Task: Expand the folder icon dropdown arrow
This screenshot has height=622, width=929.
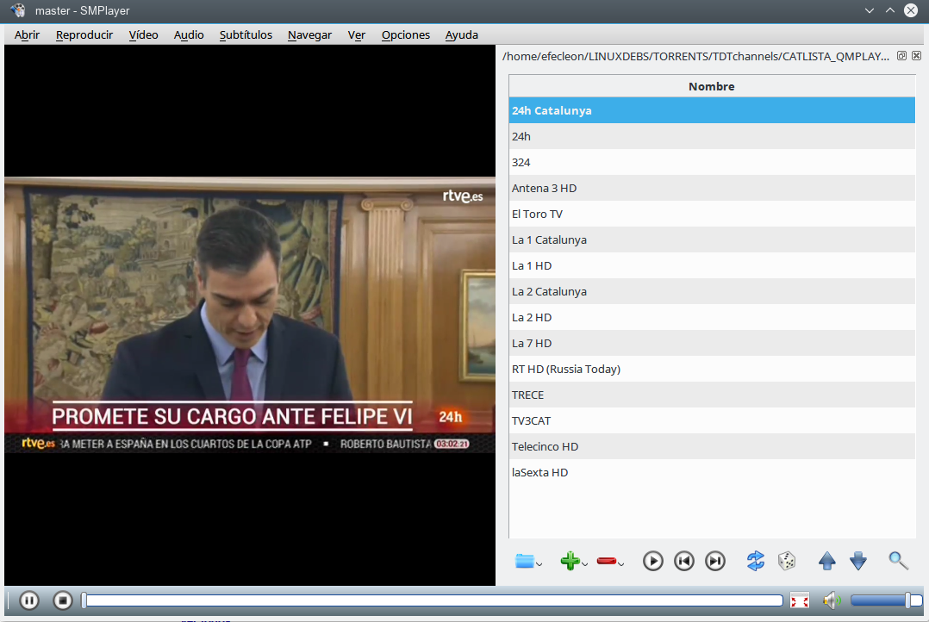Action: click(539, 564)
